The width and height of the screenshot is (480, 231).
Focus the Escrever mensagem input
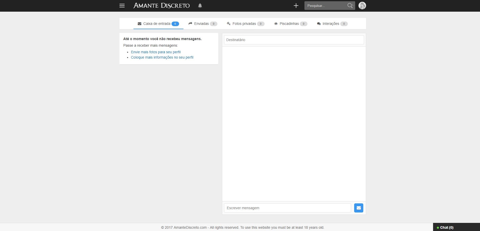[287, 208]
